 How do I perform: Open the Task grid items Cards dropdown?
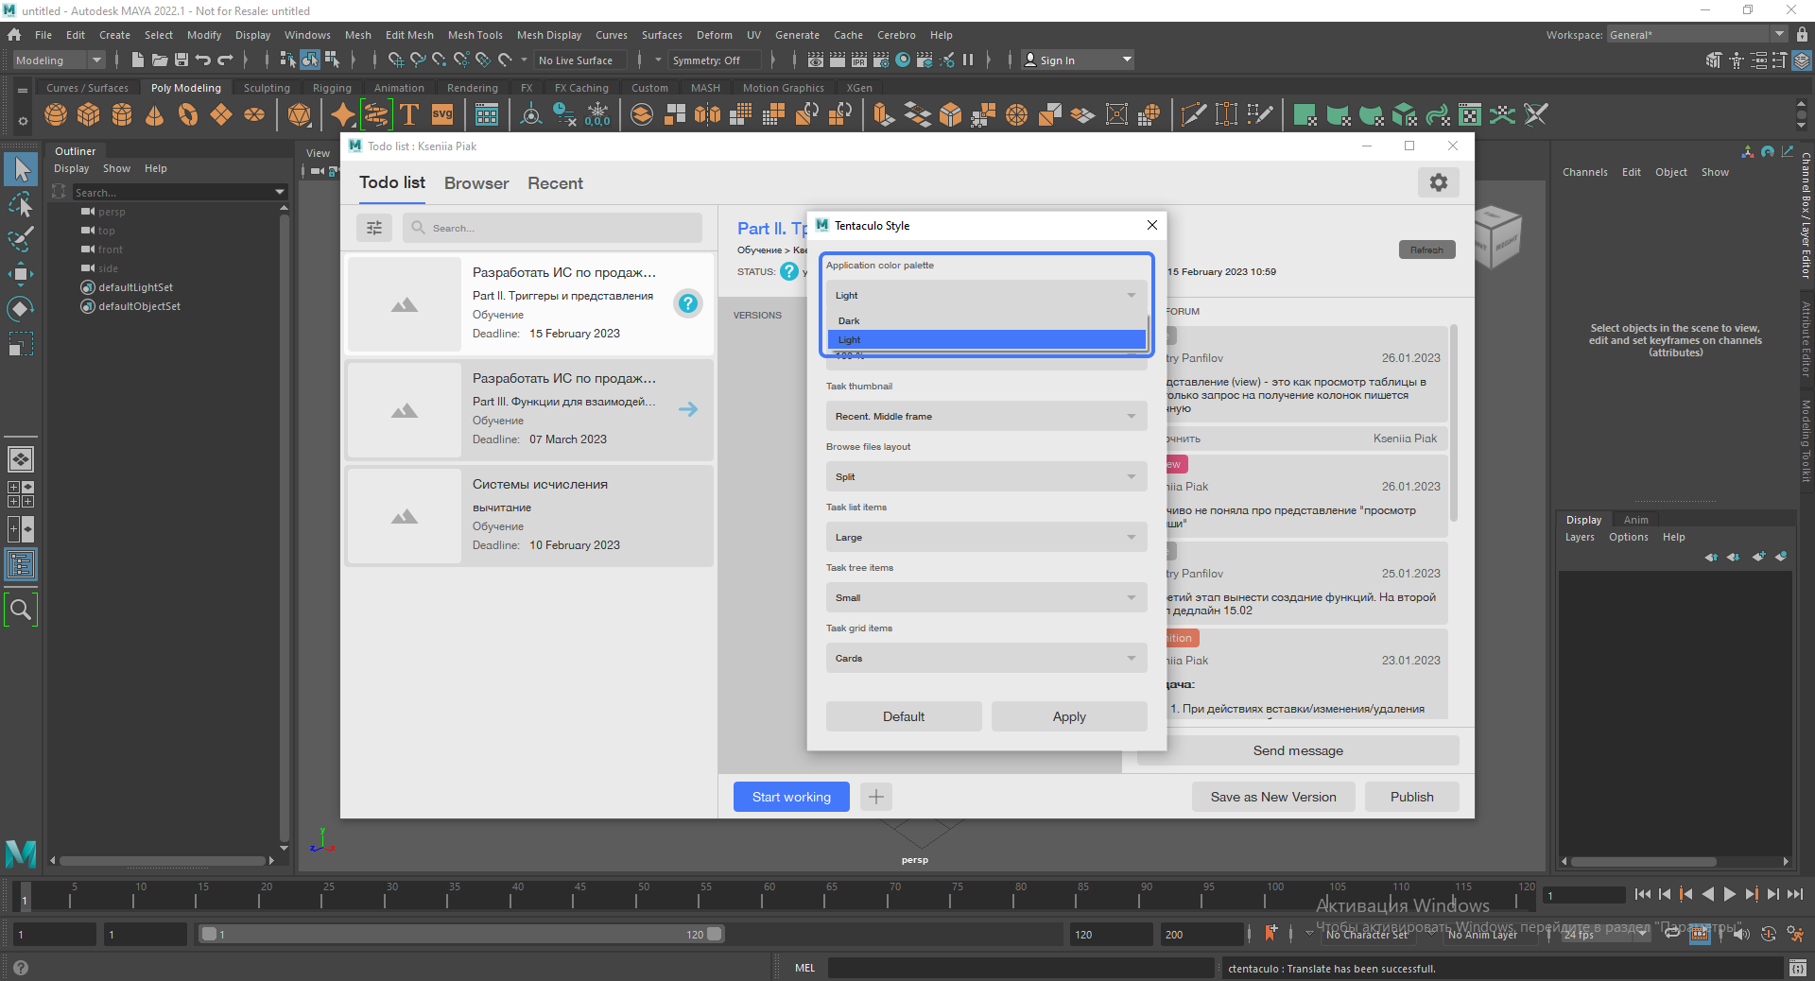[x=986, y=658]
